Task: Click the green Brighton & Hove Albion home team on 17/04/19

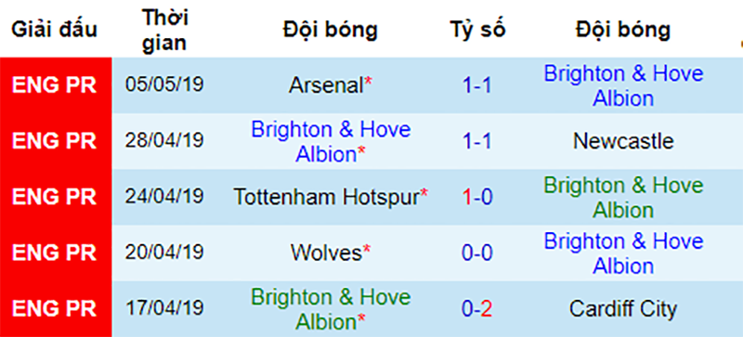Action: tap(331, 309)
